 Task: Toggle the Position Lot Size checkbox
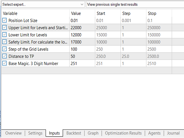pyautogui.click(x=5, y=20)
